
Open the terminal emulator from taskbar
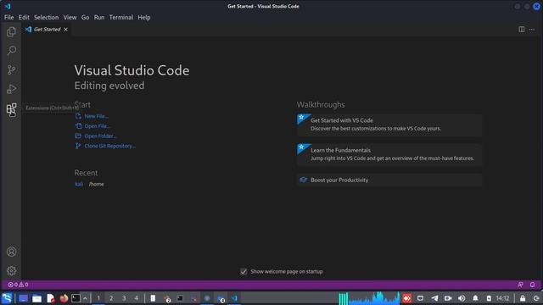[x=76, y=298]
